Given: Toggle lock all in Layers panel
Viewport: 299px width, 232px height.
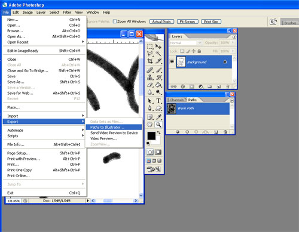Looking at the screenshot, I should click(199, 51).
